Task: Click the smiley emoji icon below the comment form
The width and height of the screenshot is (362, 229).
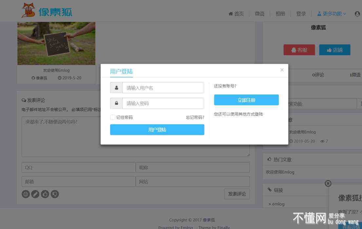Action: [x=26, y=194]
